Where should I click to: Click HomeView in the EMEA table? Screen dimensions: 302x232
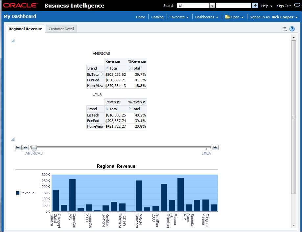tap(95, 126)
